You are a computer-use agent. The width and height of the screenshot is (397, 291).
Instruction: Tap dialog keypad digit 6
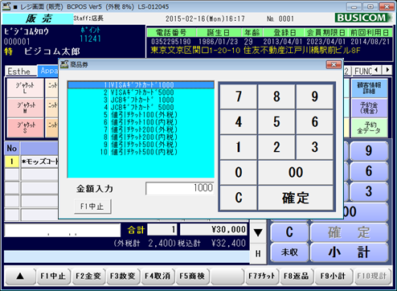315,122
